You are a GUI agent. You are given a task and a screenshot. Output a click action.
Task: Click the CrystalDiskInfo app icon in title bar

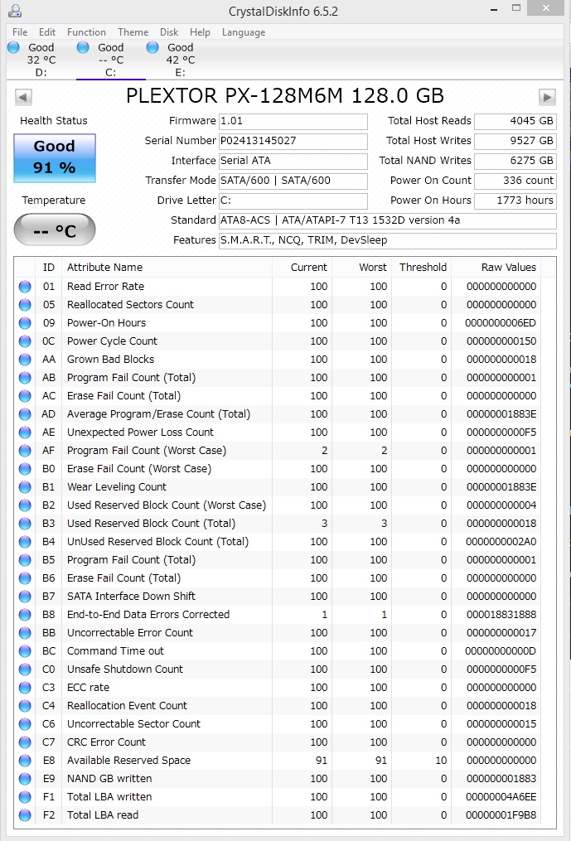[x=15, y=10]
